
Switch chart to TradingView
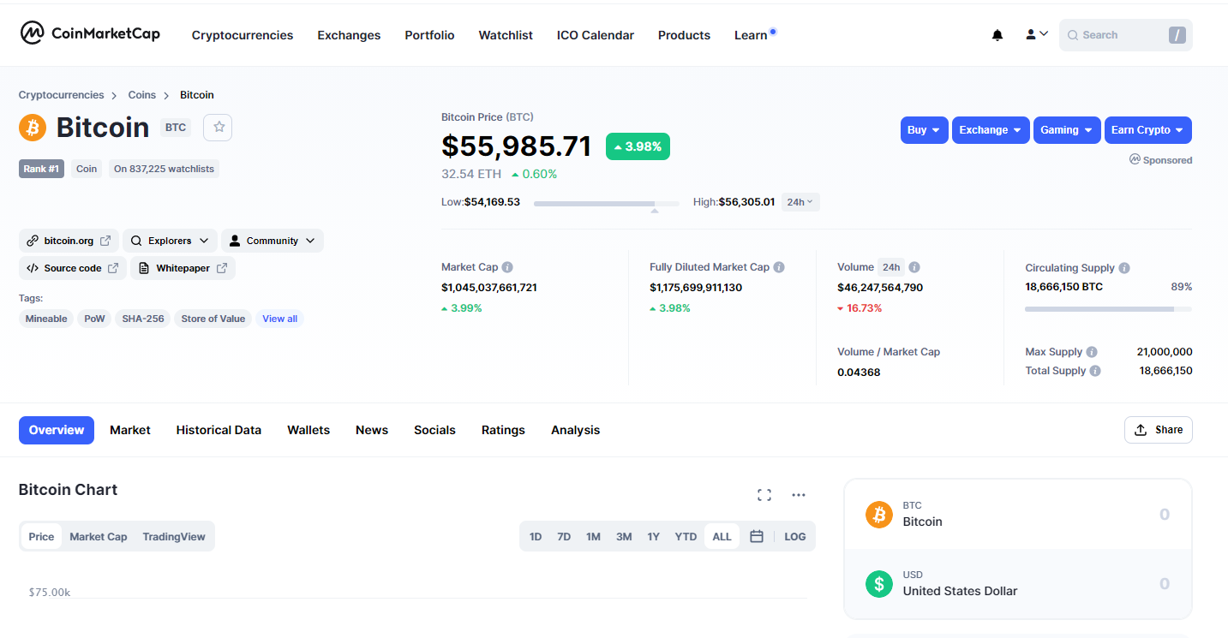(x=174, y=537)
